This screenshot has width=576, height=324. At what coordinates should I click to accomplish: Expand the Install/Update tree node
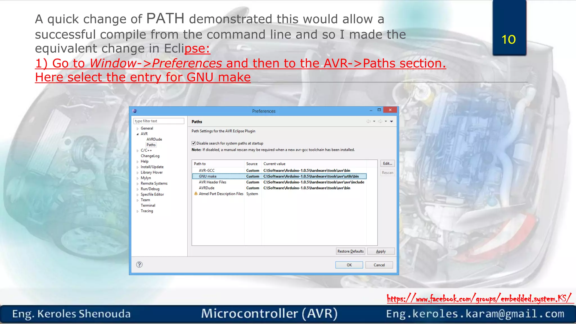(x=138, y=167)
